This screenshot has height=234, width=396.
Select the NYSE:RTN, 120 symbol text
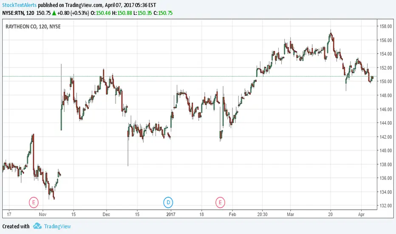coord(18,13)
